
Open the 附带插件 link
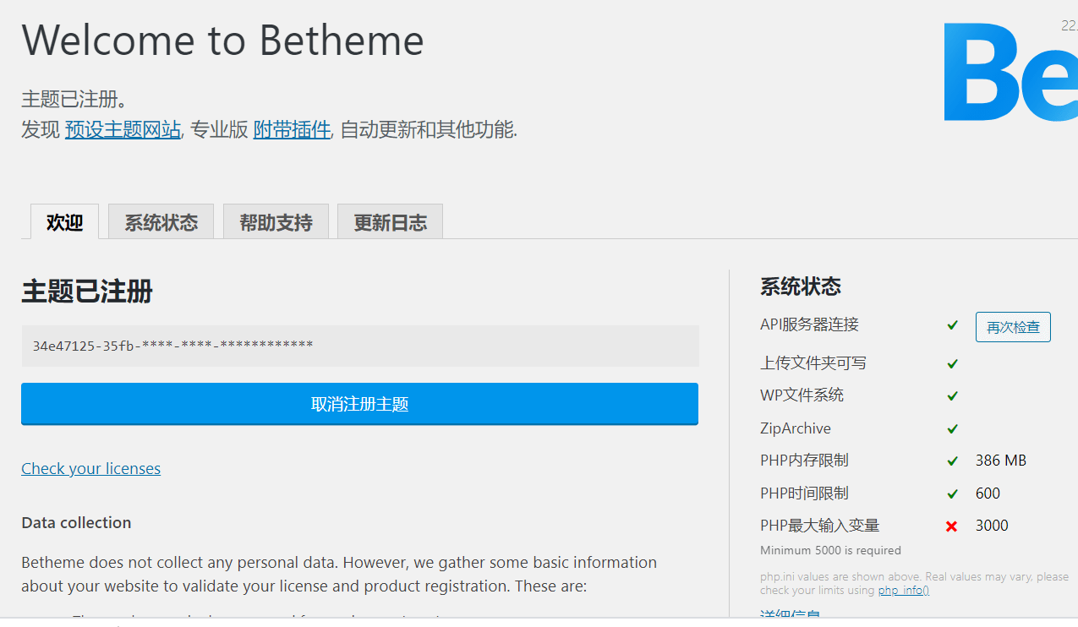pyautogui.click(x=292, y=129)
